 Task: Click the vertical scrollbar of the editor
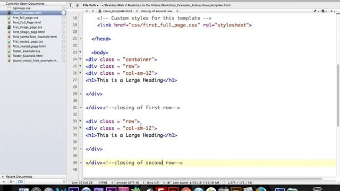point(338,95)
